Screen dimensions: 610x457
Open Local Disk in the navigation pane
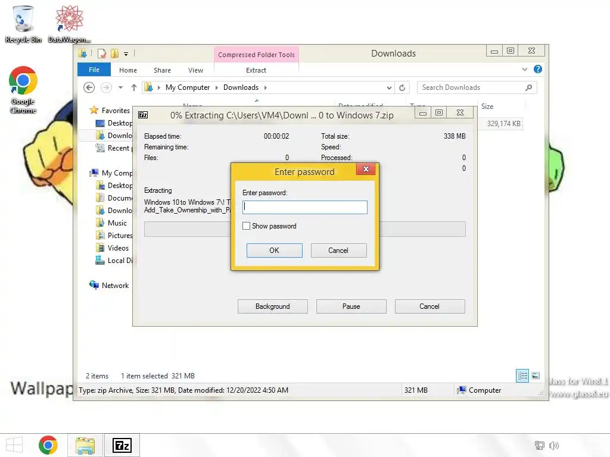point(114,261)
